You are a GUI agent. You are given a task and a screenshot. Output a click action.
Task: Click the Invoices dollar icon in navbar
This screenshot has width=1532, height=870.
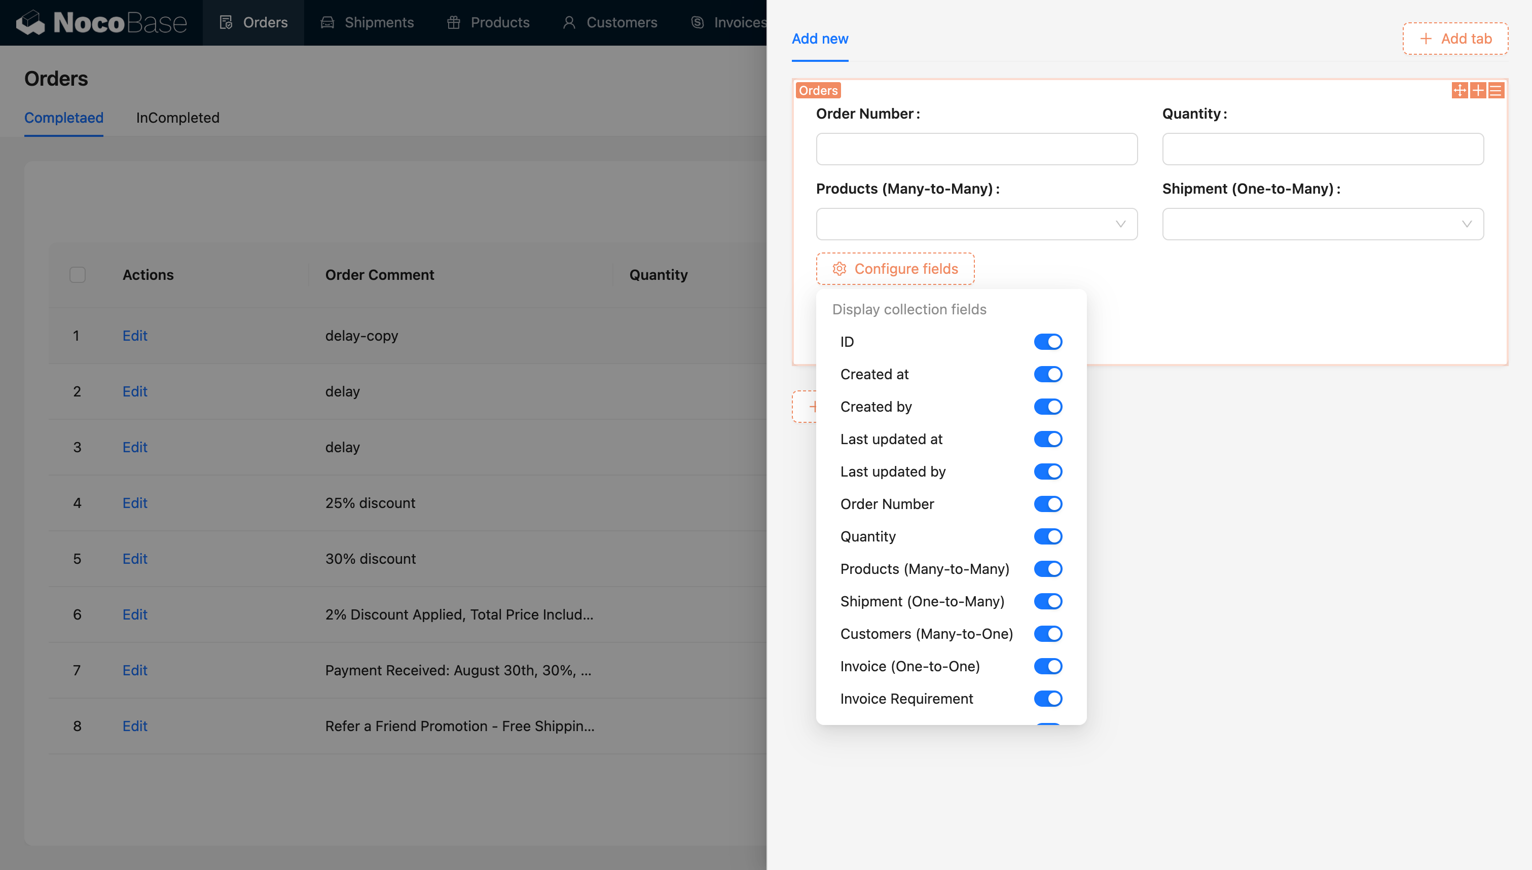[697, 23]
